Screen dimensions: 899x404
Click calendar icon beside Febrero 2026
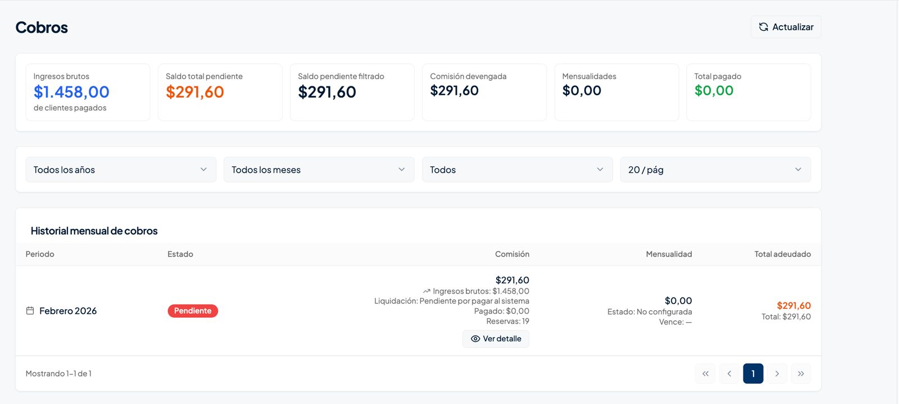(30, 311)
